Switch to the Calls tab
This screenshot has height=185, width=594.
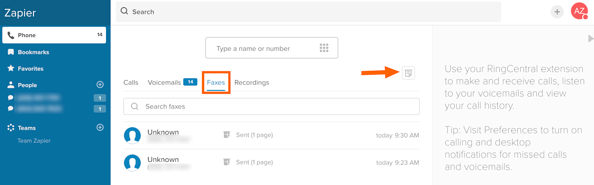pyautogui.click(x=131, y=82)
